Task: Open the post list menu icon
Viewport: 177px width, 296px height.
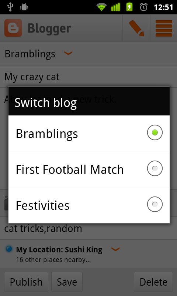Action: 164,28
